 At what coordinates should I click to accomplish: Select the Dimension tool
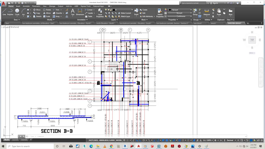pyautogui.click(x=80, y=12)
